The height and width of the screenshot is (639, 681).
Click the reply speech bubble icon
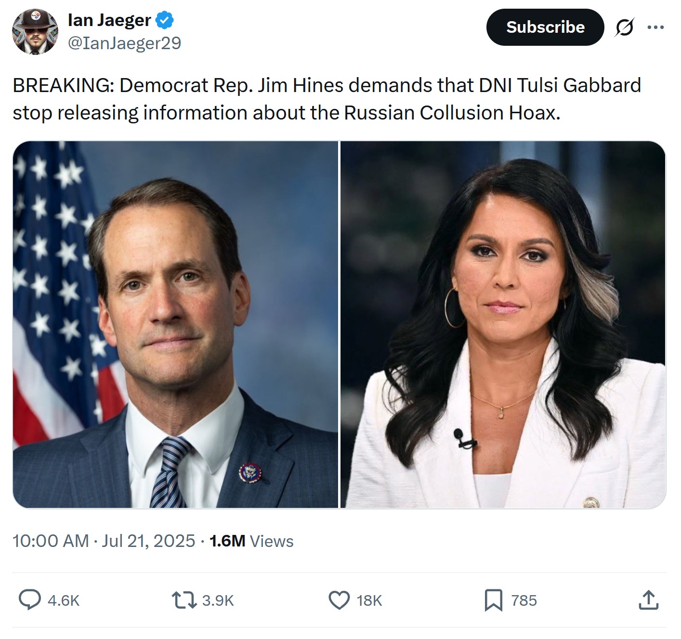30,600
